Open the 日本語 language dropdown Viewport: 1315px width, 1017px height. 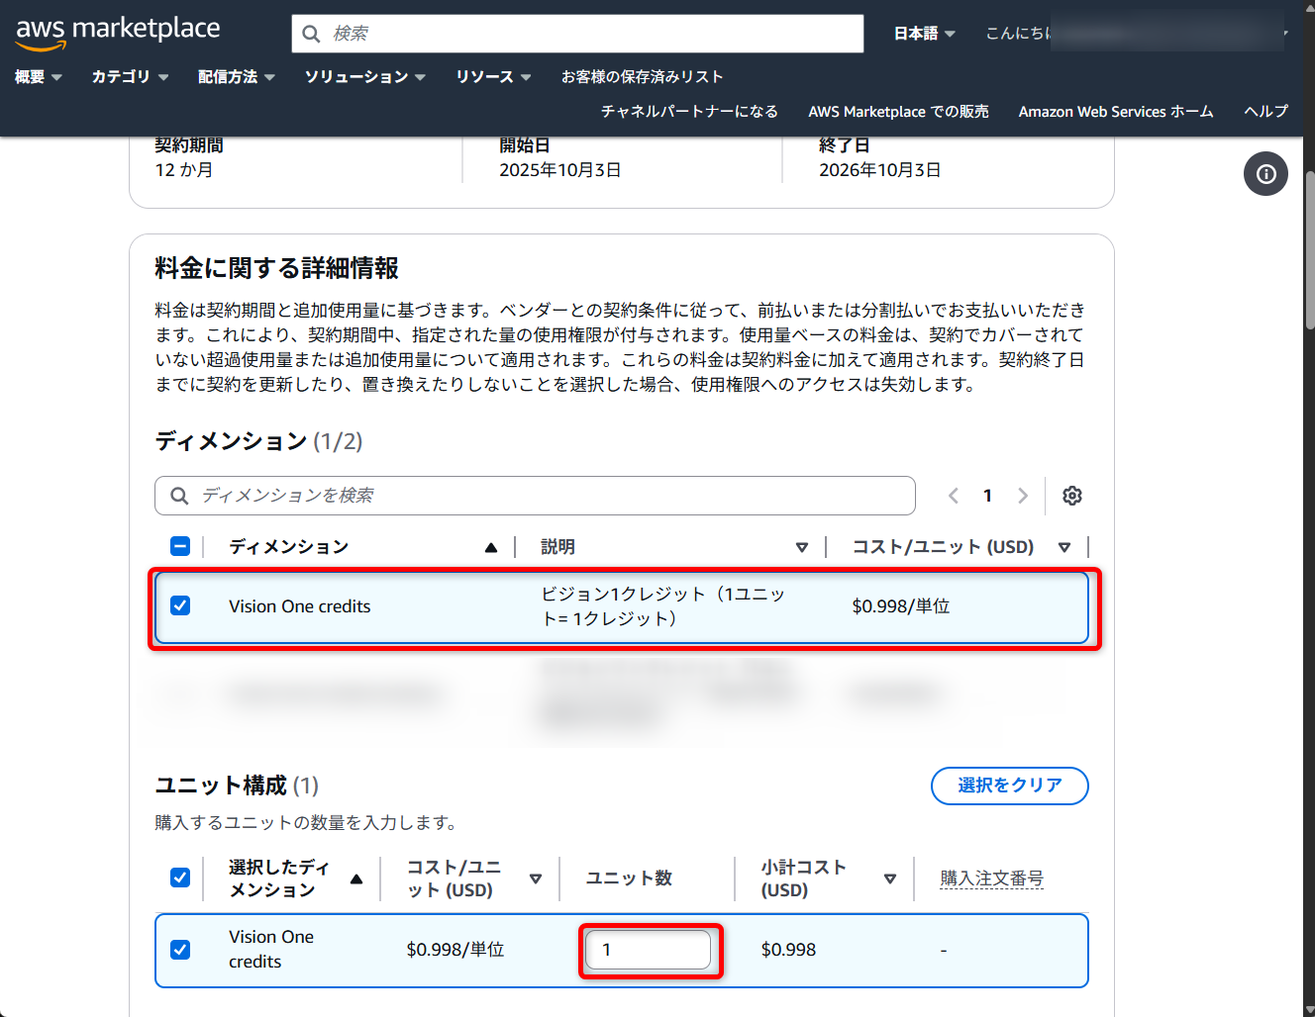[x=925, y=34]
